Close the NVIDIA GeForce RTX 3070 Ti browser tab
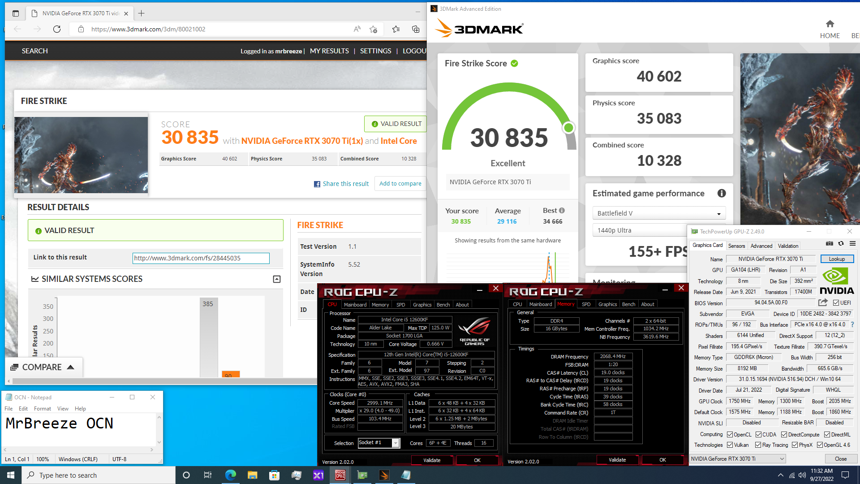Viewport: 860px width, 484px height. 126,13
